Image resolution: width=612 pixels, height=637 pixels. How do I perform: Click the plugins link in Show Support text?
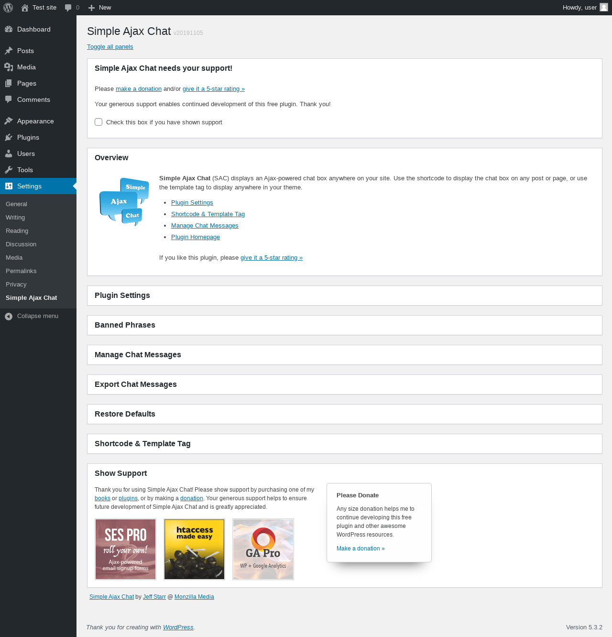click(128, 498)
